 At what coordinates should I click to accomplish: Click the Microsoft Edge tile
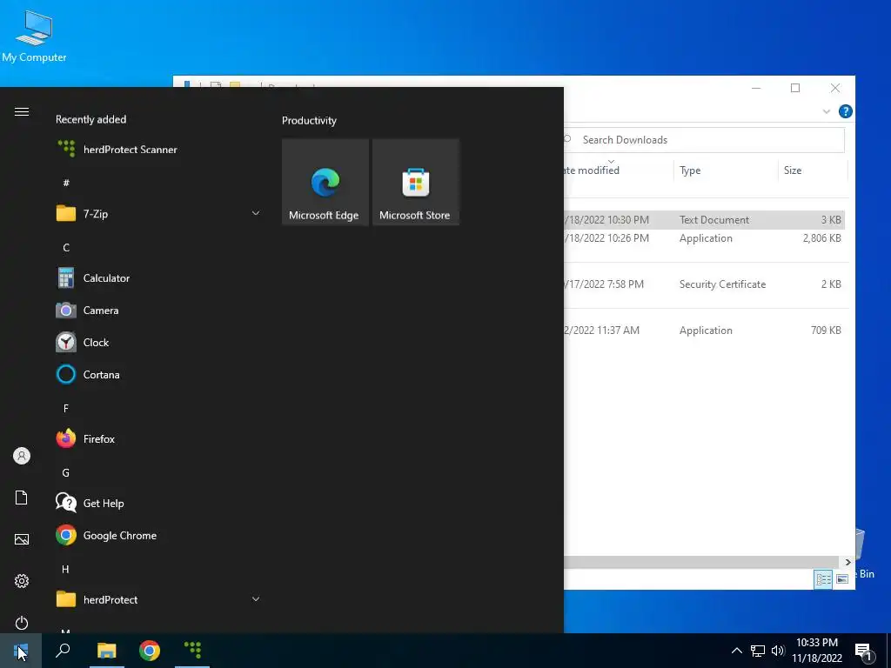(325, 183)
